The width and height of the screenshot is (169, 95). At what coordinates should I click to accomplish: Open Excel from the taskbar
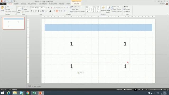[34, 93]
